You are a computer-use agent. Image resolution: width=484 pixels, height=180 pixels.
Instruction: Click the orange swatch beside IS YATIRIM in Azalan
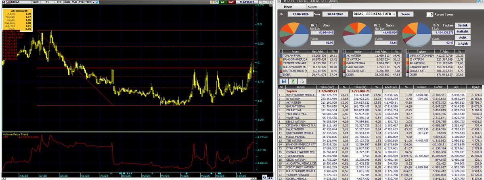[x=345, y=59]
